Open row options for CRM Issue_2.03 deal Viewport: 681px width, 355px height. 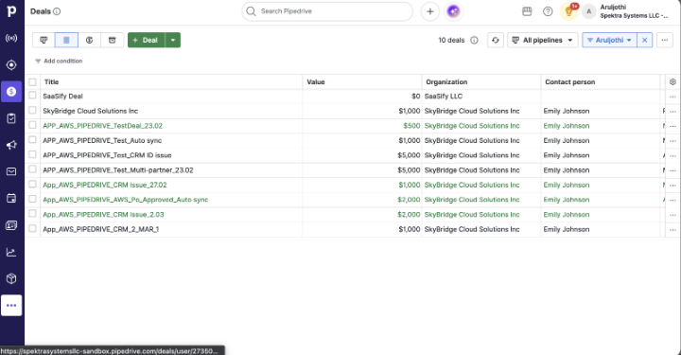click(672, 215)
